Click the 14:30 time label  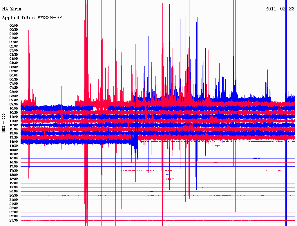[x=14, y=146]
